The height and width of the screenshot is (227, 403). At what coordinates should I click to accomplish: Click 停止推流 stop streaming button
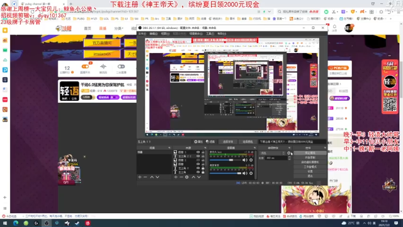(x=310, y=153)
